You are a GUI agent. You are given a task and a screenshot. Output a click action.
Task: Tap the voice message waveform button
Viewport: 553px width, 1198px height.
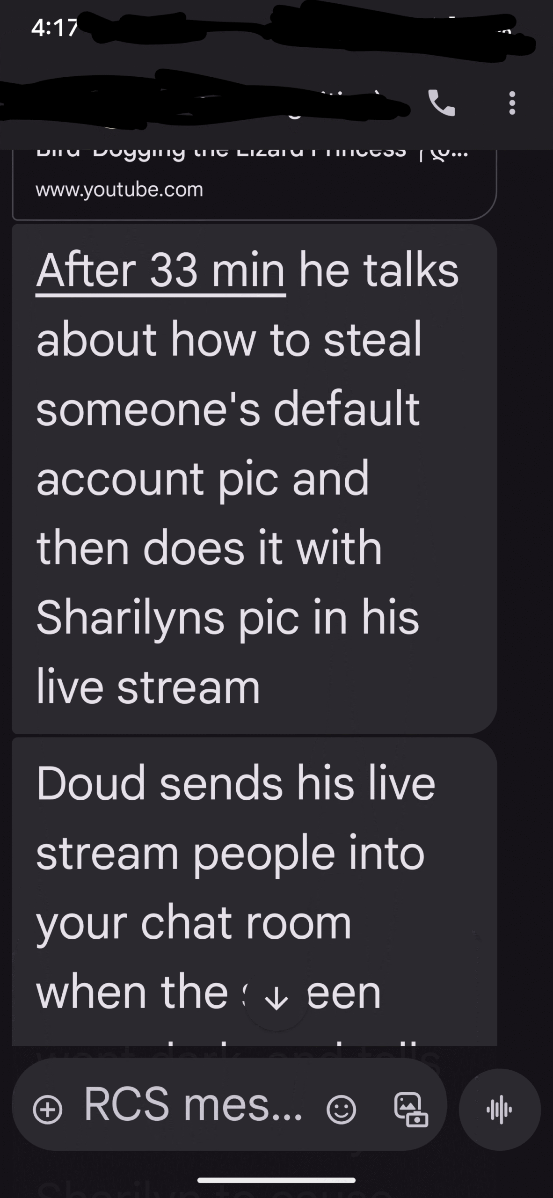(500, 1110)
